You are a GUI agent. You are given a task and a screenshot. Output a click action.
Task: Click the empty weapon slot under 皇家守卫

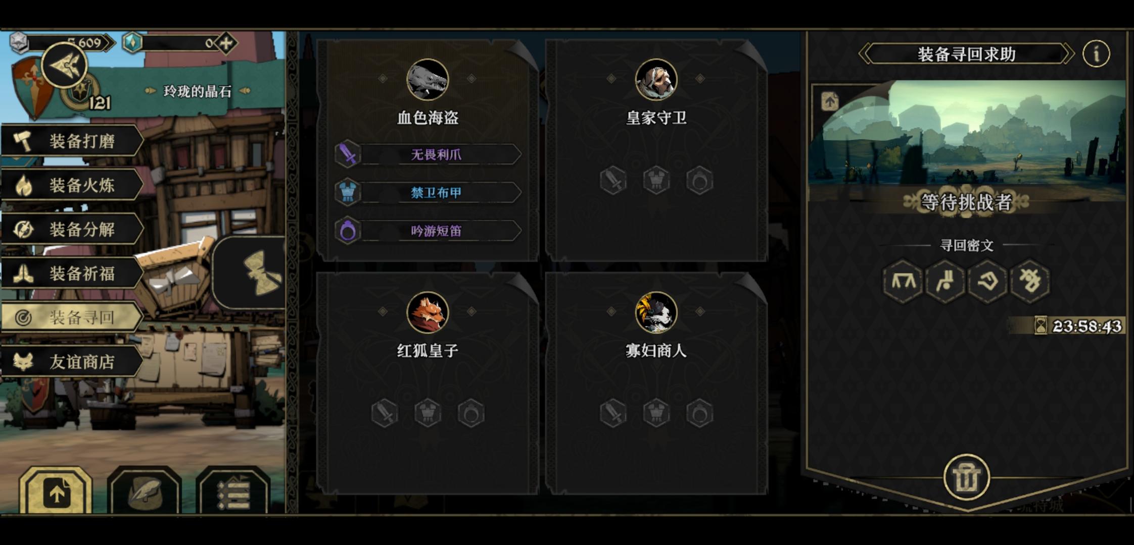point(613,180)
